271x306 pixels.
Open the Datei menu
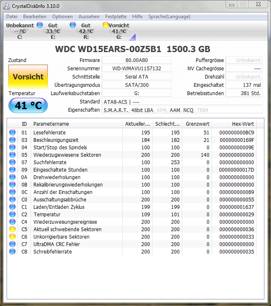click(12, 17)
